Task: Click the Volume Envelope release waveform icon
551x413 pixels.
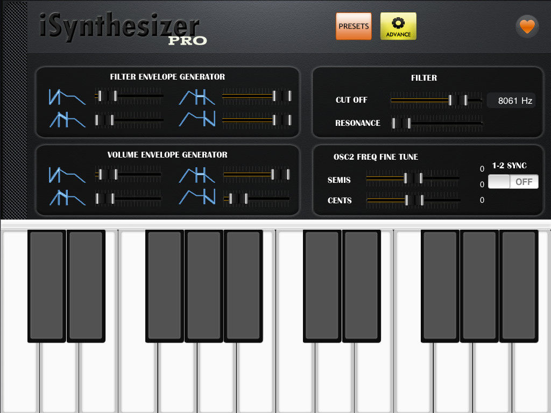Action: click(x=197, y=197)
